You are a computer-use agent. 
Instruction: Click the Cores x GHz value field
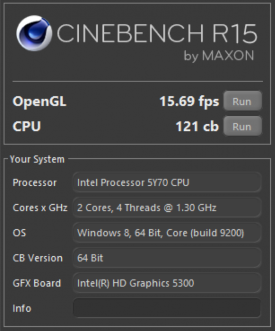click(167, 208)
